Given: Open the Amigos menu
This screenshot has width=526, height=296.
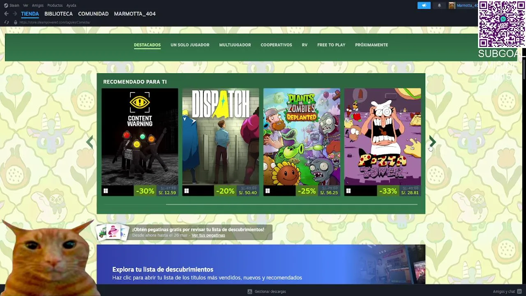Looking at the screenshot, I should tap(38, 5).
